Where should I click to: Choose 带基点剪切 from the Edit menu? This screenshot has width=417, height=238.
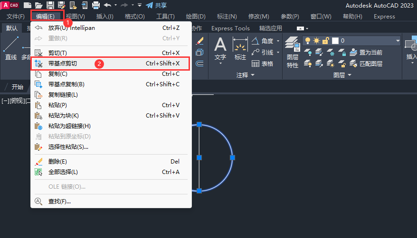click(x=110, y=64)
